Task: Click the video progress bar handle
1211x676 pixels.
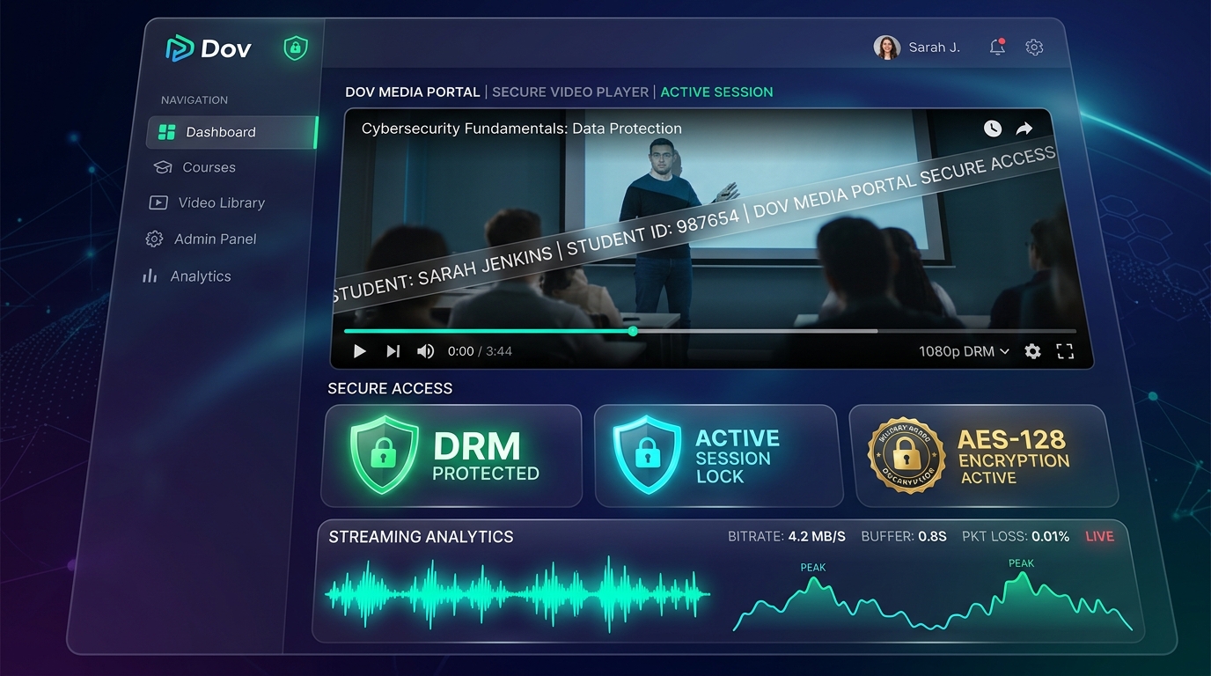Action: point(633,331)
